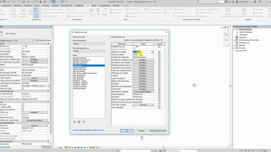Click OK in Gabarits de vue dialog
271x152 pixels.
(x=127, y=130)
